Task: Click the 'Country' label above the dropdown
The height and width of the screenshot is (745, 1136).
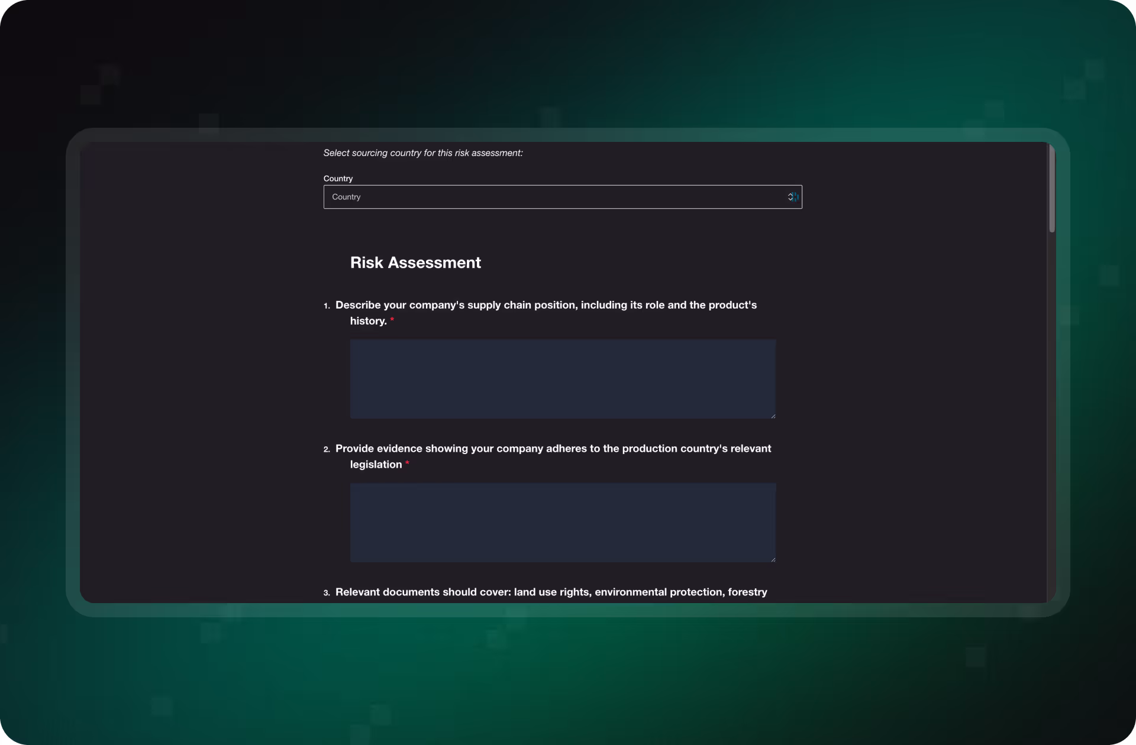Action: (x=338, y=179)
